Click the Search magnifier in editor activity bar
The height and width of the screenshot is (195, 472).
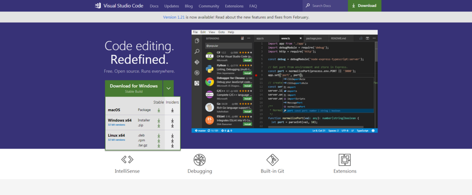pos(197,51)
